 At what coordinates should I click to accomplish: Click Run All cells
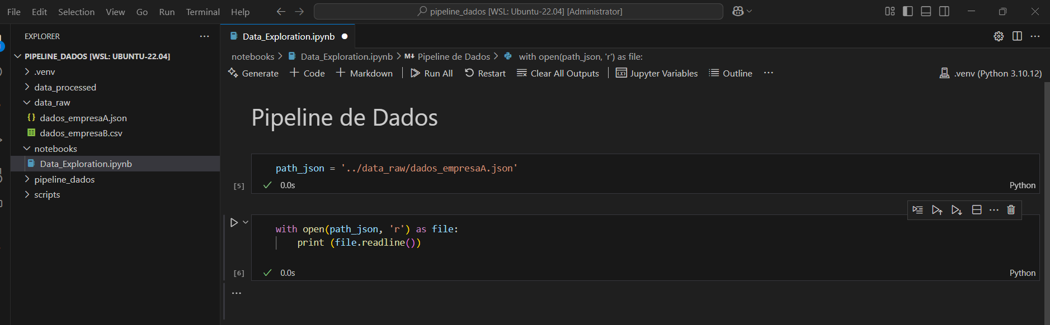point(431,73)
